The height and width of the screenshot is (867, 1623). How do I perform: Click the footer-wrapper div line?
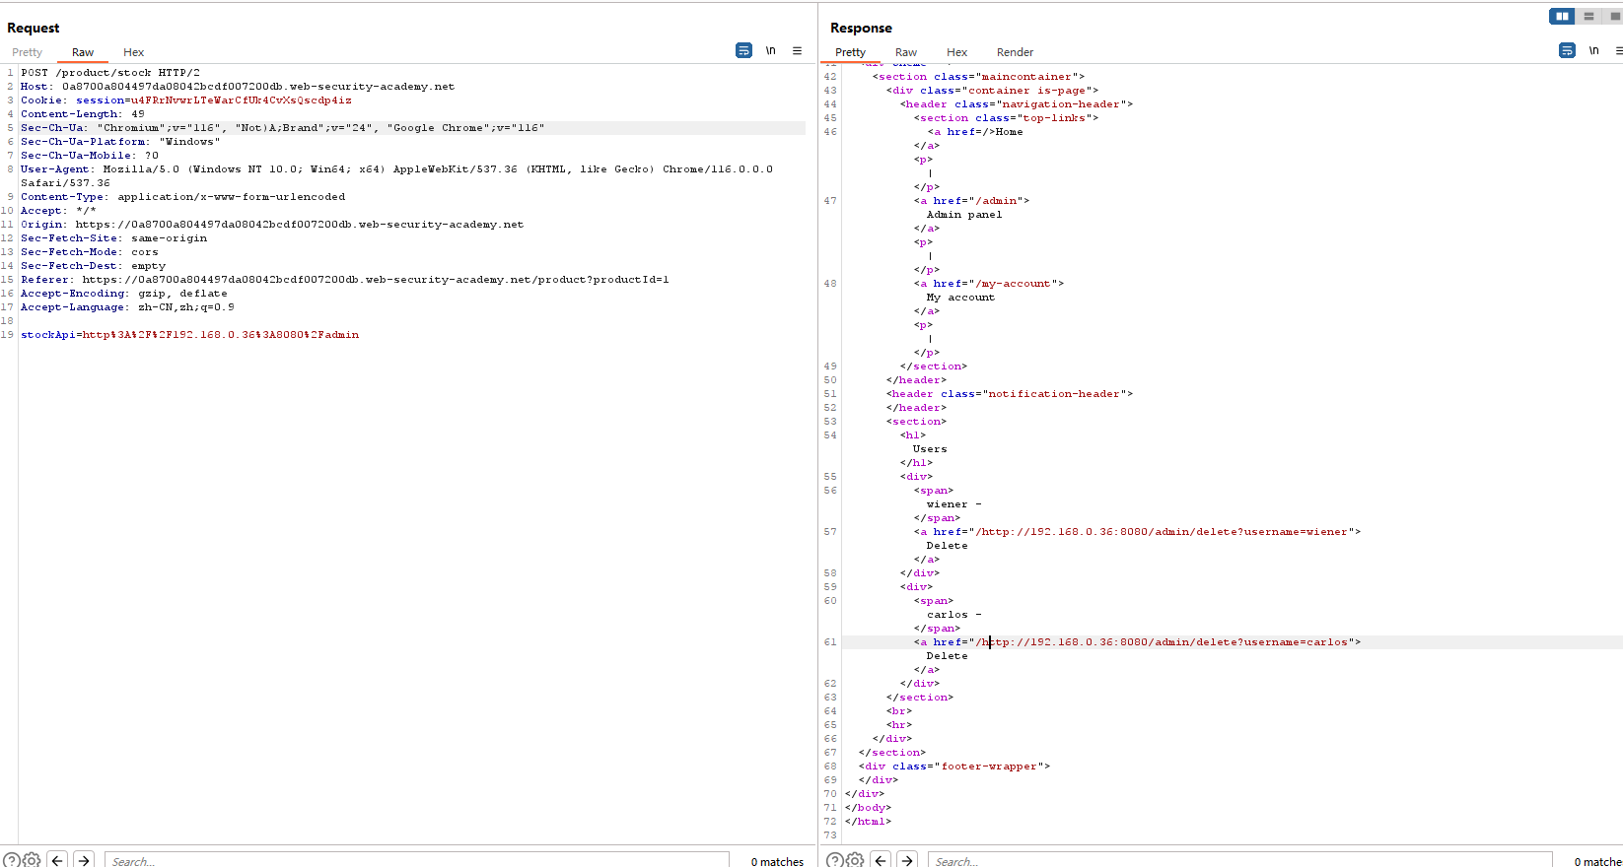pyautogui.click(x=954, y=767)
